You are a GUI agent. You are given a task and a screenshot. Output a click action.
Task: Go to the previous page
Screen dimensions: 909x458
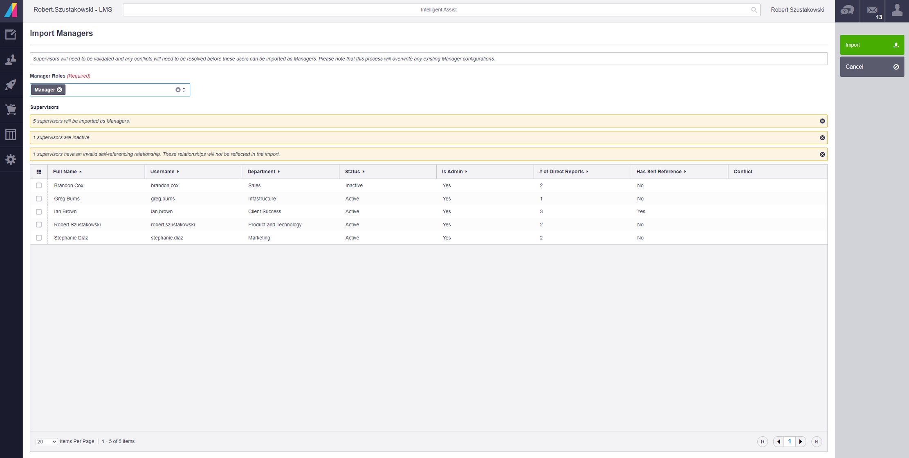point(779,442)
